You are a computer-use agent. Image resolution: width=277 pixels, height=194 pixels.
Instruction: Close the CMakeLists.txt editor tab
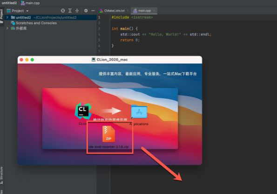128,11
